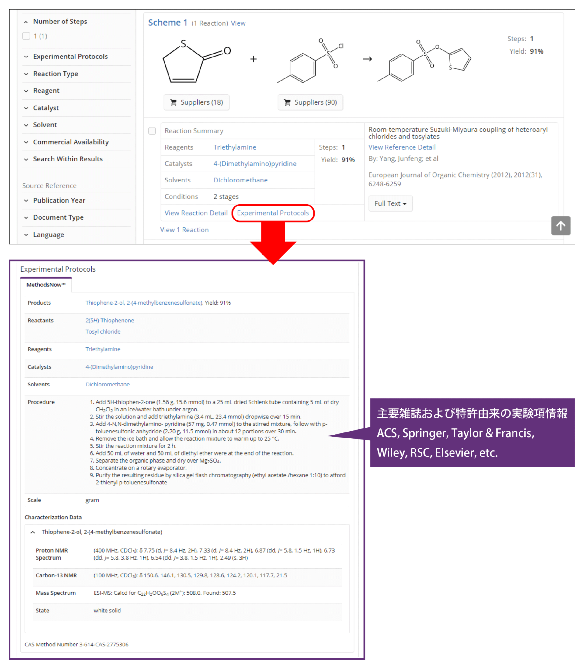Click the Conditions '2 stages' value

pos(226,196)
